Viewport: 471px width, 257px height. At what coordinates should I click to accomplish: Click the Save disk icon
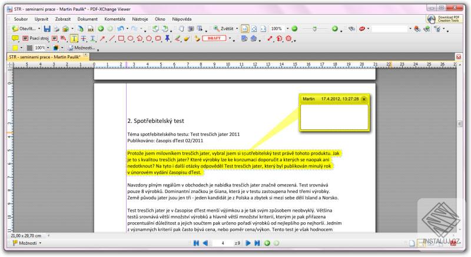click(47, 29)
